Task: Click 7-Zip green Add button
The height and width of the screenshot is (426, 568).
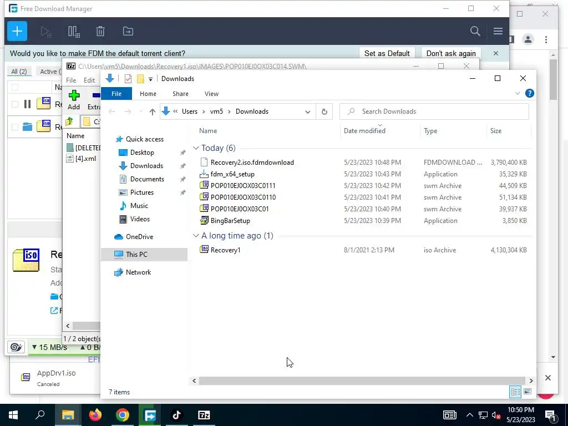Action: coord(74,100)
